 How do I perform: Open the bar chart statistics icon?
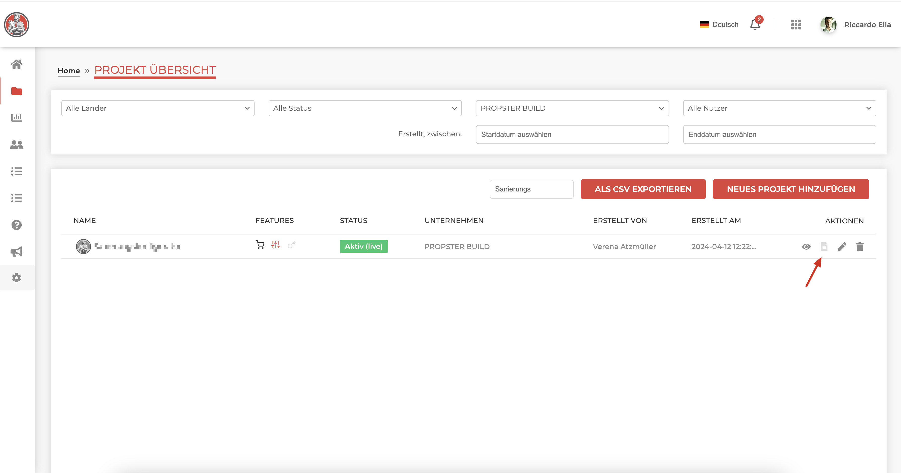16,117
